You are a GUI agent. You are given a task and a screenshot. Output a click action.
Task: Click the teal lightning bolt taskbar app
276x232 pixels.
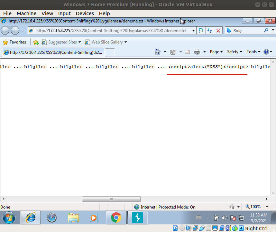click(x=137, y=217)
